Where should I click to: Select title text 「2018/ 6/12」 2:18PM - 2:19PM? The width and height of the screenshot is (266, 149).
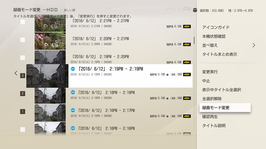click(106, 92)
